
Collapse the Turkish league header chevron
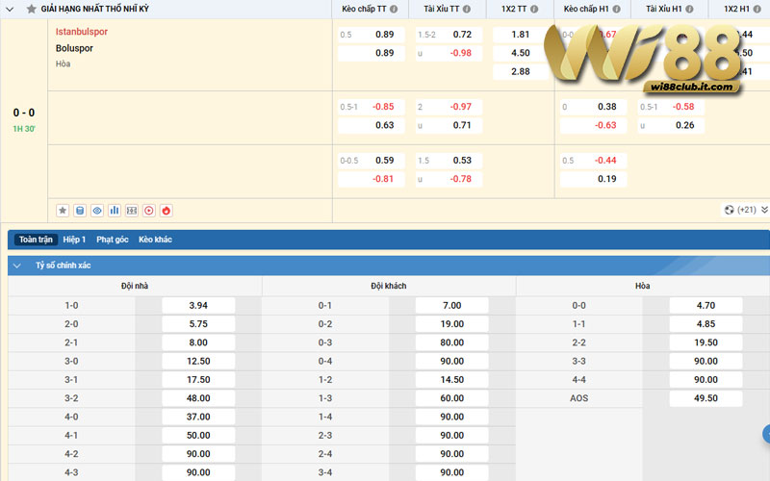point(10,9)
